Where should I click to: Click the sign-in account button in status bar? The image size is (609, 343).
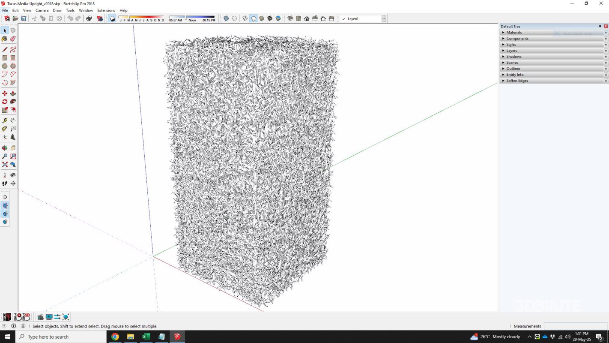(23, 326)
